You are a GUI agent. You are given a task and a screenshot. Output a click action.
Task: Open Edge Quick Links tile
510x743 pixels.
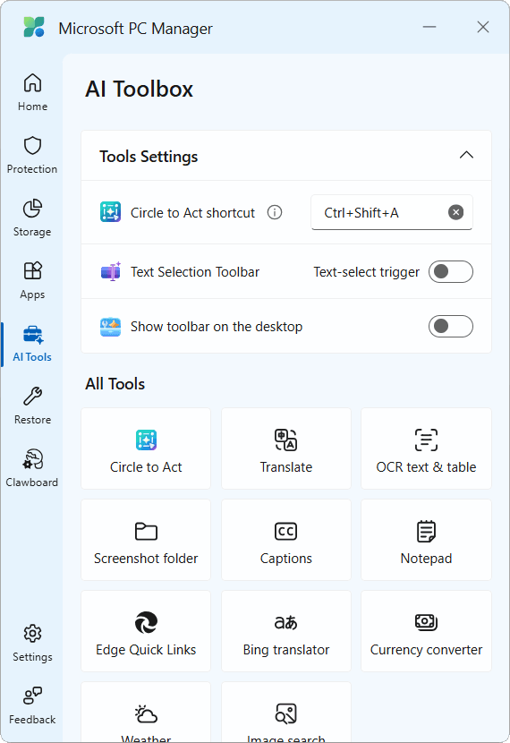pyautogui.click(x=146, y=631)
